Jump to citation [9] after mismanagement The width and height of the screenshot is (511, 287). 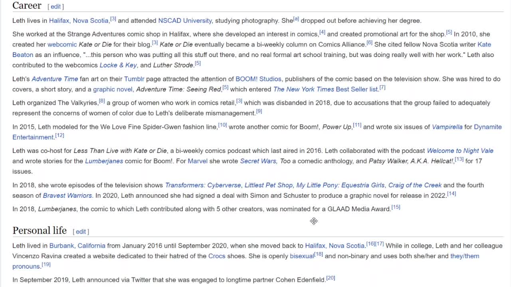click(259, 111)
